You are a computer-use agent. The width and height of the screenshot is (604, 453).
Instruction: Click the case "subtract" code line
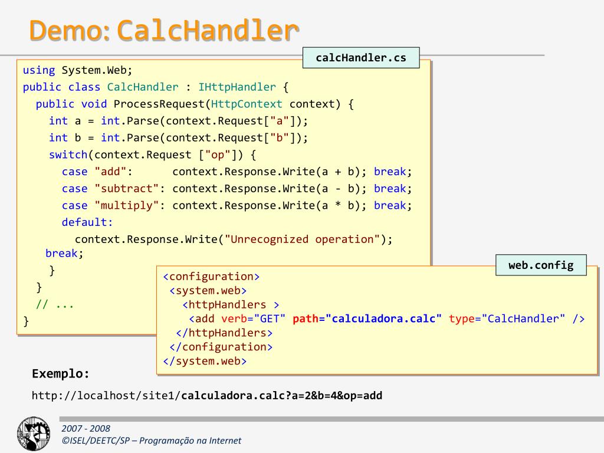237,189
